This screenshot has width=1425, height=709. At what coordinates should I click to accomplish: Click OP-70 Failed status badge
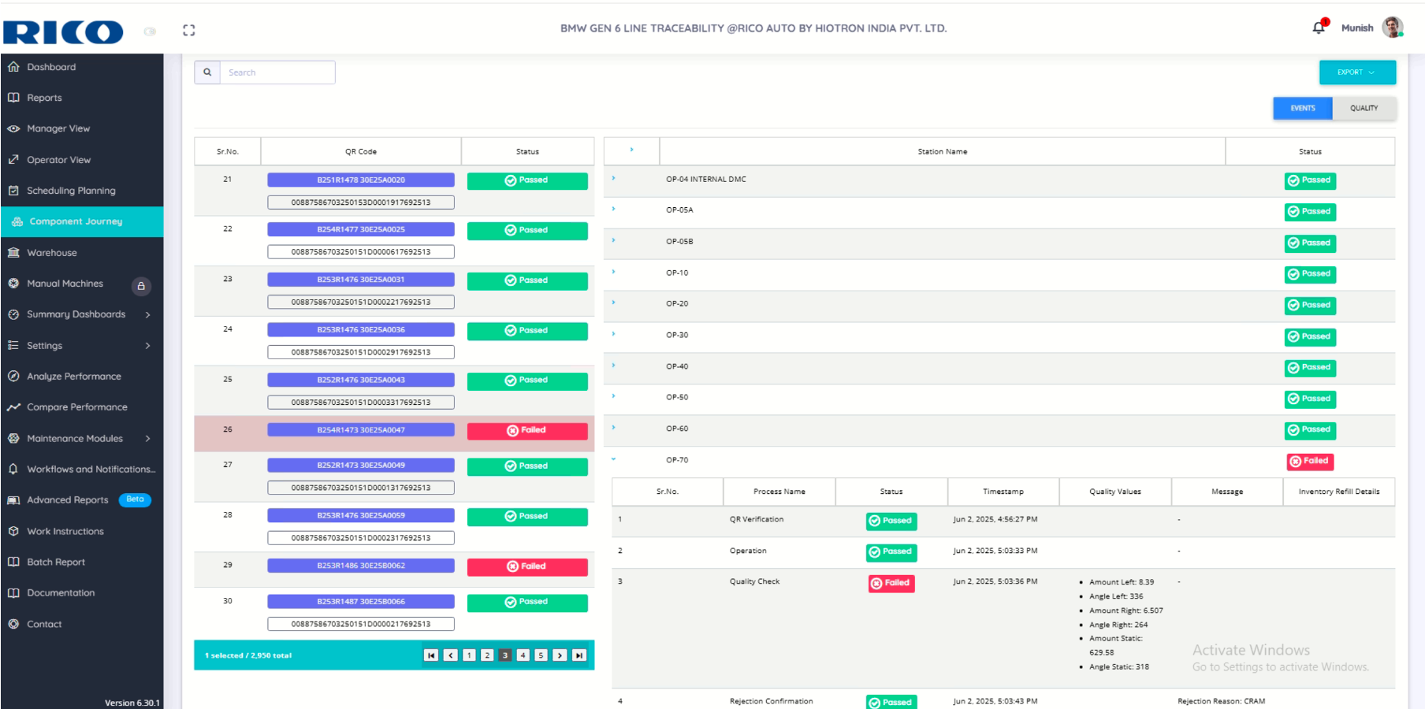coord(1310,462)
